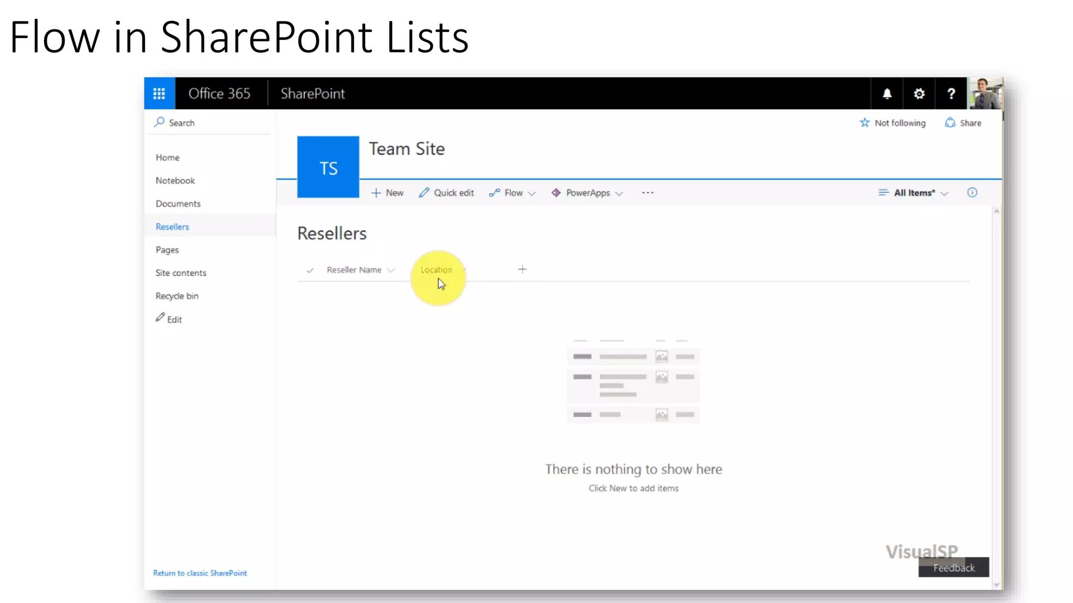Click the Feedback button
Viewport: 1073px width, 603px height.
pyautogui.click(x=954, y=567)
